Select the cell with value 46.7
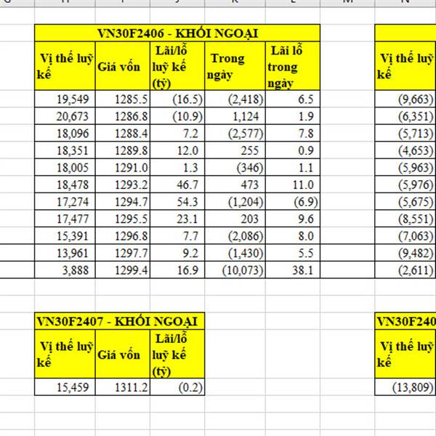This screenshot has width=436, height=436. tap(177, 185)
